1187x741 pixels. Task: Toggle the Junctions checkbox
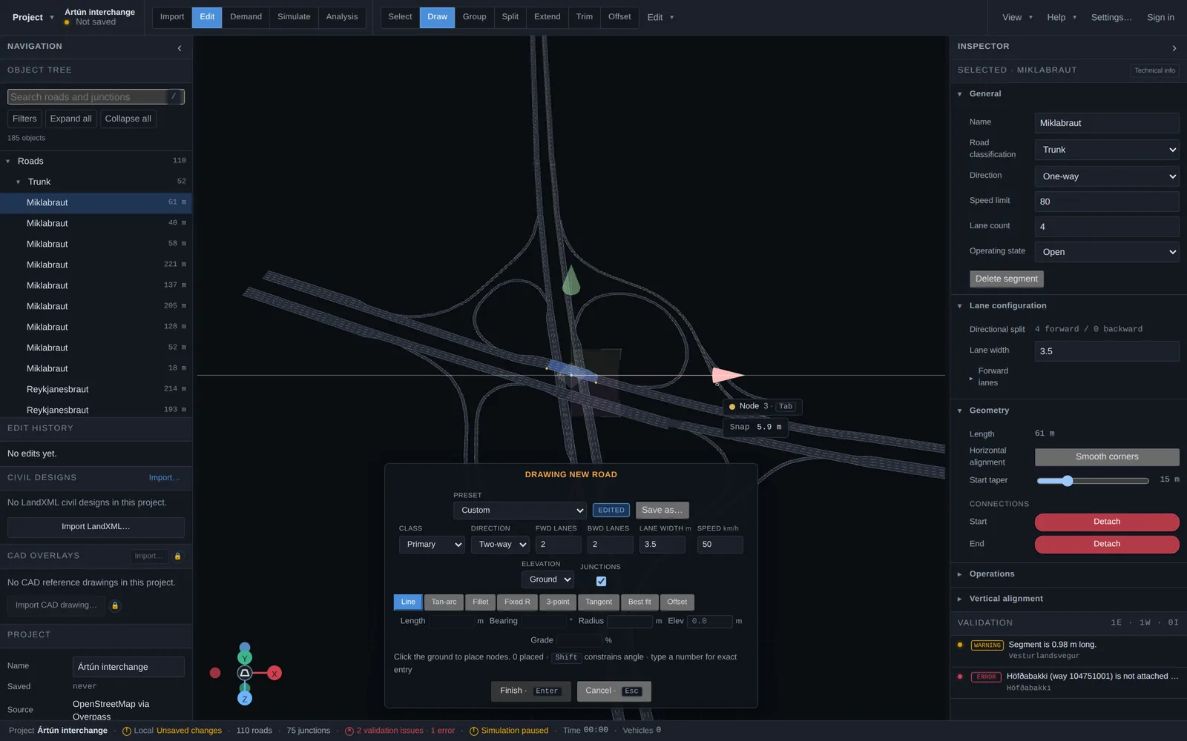coord(601,582)
